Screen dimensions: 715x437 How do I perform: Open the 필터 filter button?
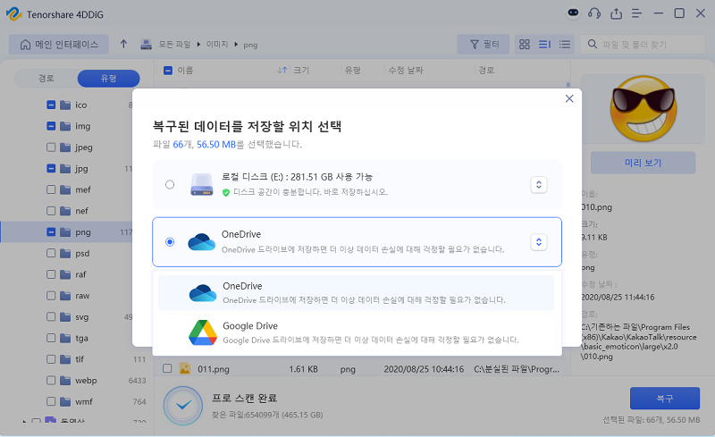(484, 44)
